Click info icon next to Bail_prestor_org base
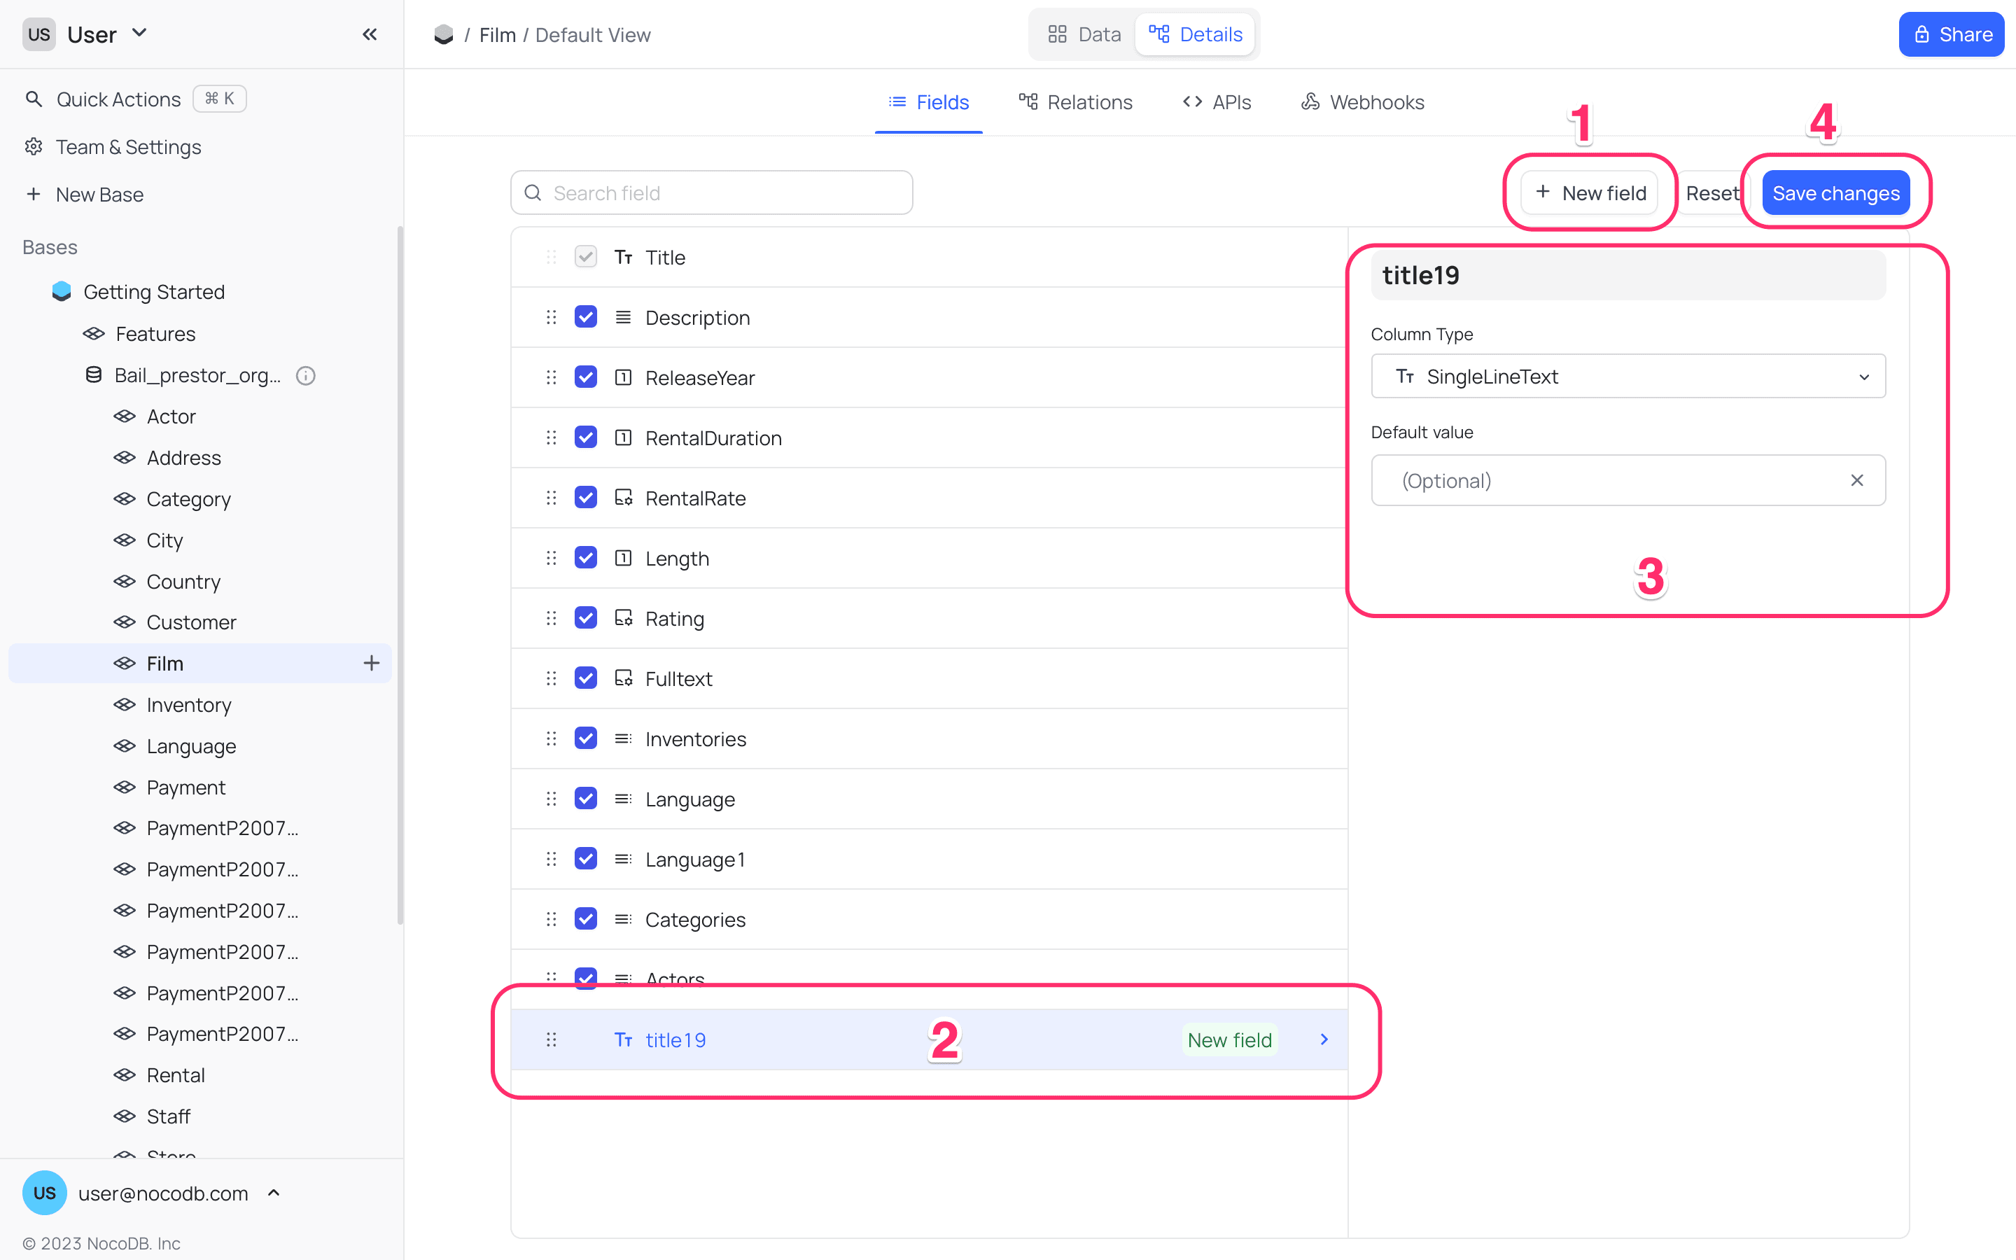The height and width of the screenshot is (1260, 2016). coord(306,375)
